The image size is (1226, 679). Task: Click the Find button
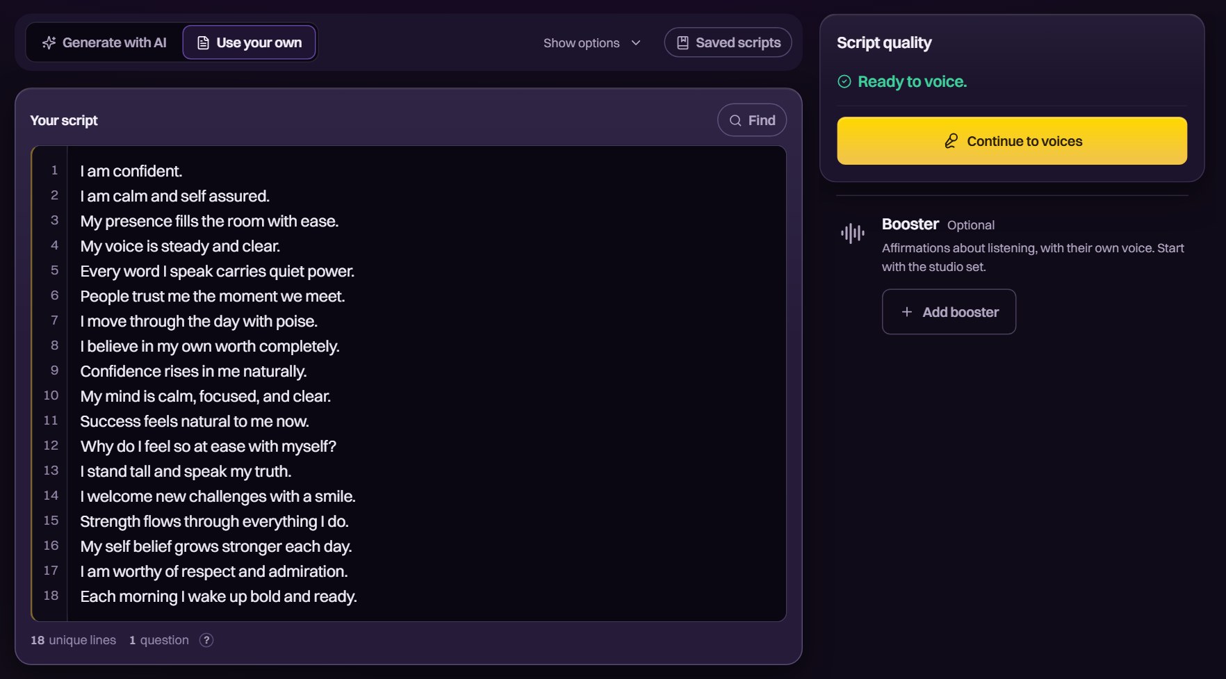pos(752,120)
